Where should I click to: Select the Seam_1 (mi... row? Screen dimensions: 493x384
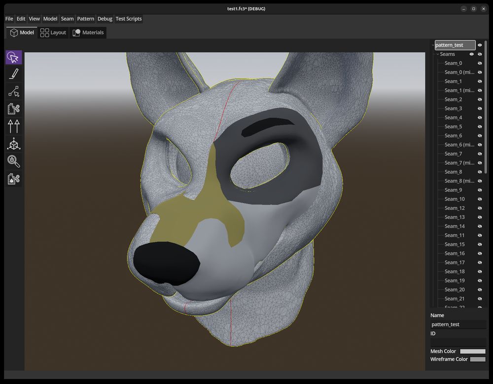coord(459,90)
